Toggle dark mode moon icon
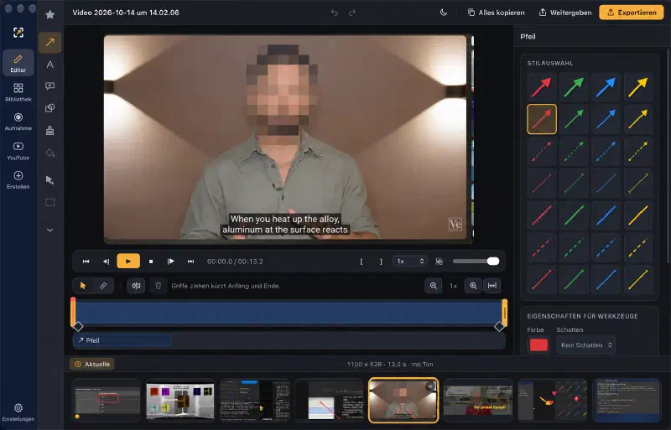The width and height of the screenshot is (671, 430). 444,13
